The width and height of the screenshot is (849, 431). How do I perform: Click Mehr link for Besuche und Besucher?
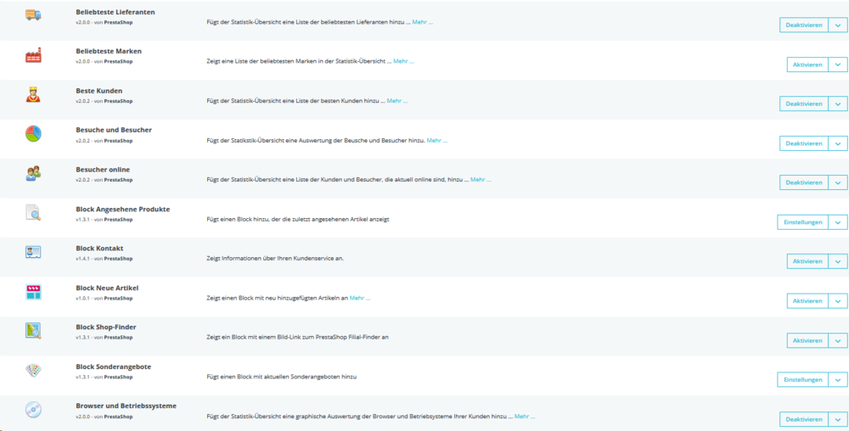pyautogui.click(x=437, y=140)
